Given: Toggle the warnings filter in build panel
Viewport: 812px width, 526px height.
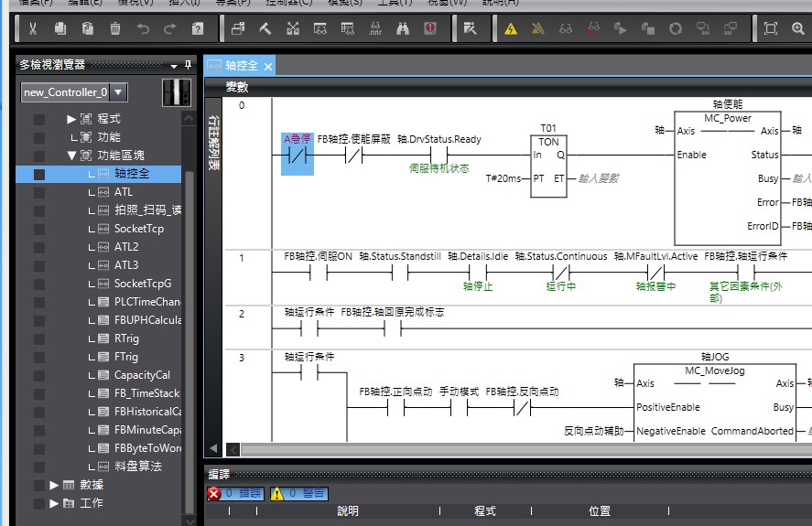Looking at the screenshot, I should [x=298, y=493].
